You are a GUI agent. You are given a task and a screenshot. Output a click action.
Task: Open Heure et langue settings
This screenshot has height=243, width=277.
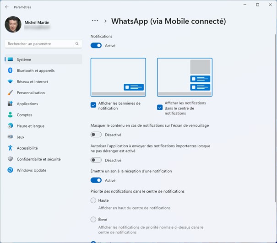[43, 126]
